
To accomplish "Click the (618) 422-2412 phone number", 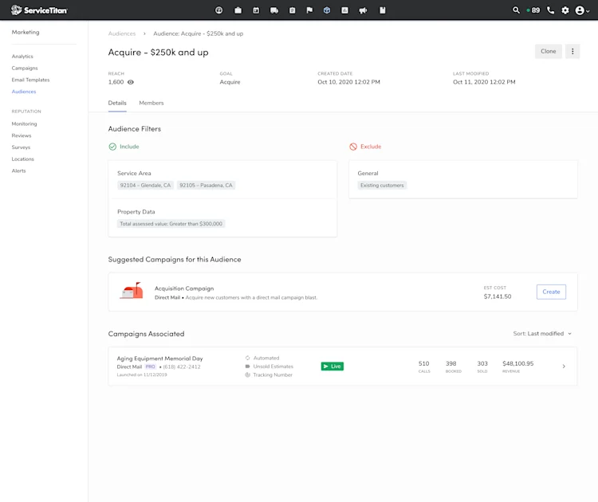I will (182, 367).
